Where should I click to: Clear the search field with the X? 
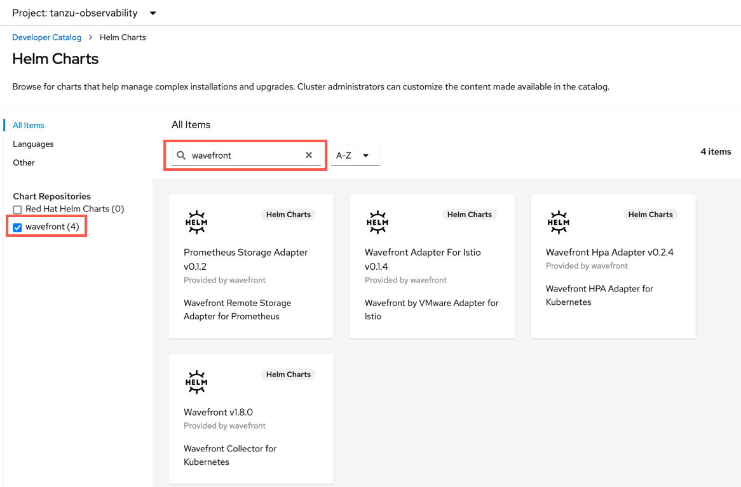pyautogui.click(x=309, y=155)
